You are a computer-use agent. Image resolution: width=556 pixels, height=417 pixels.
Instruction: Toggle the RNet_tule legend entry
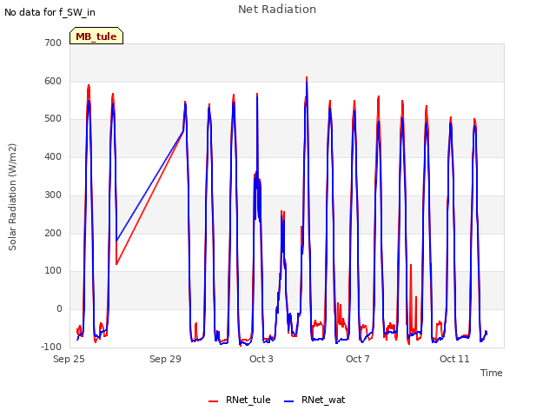coord(240,400)
